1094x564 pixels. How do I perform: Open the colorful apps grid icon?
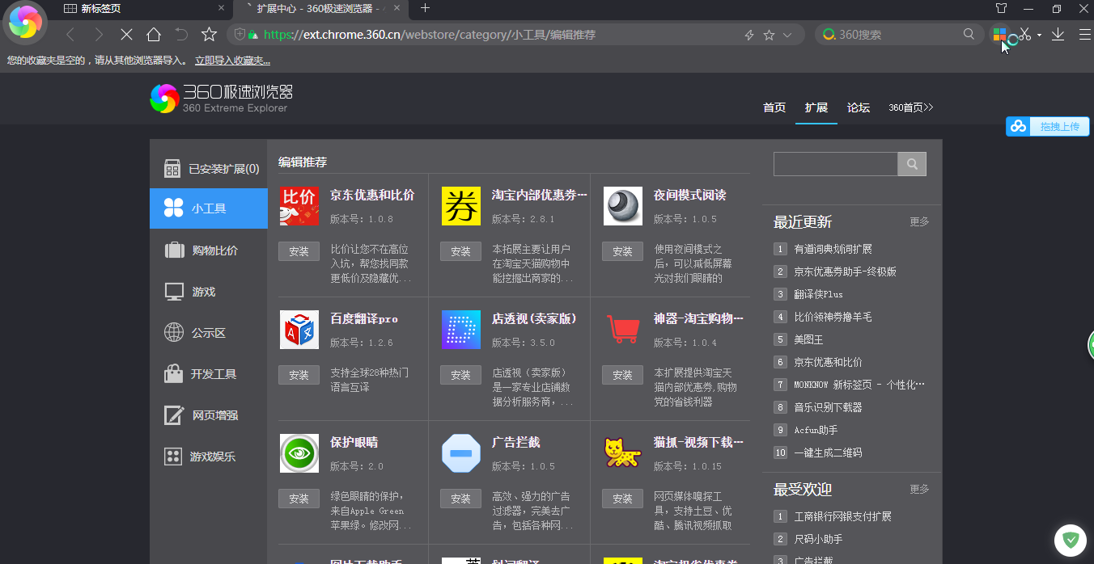coord(1000,35)
